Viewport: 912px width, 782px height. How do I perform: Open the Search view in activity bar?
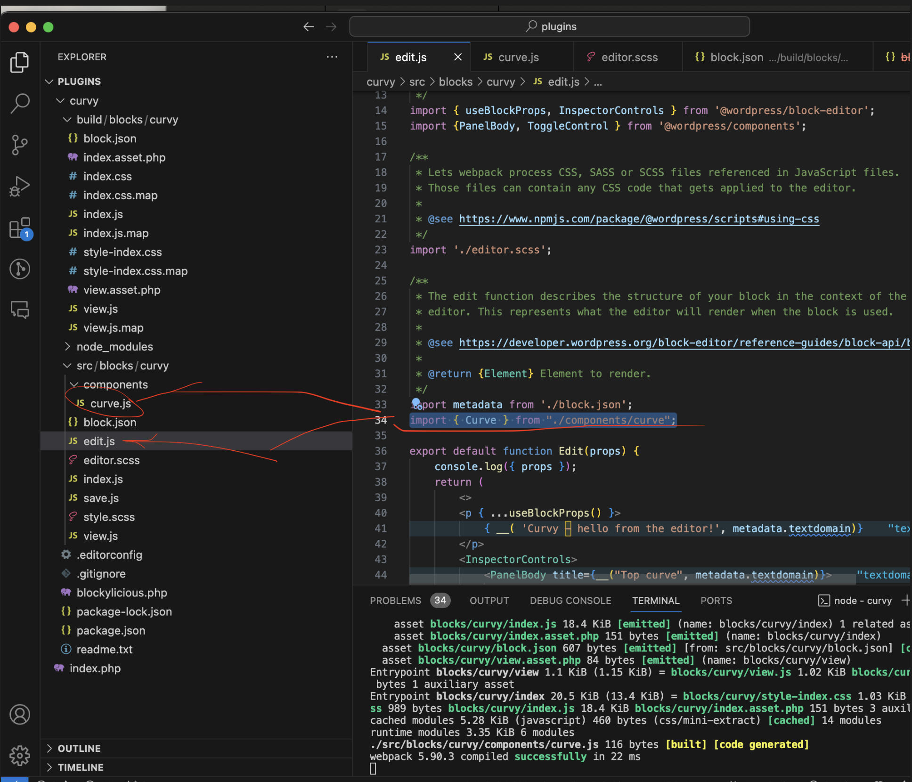pyautogui.click(x=20, y=103)
